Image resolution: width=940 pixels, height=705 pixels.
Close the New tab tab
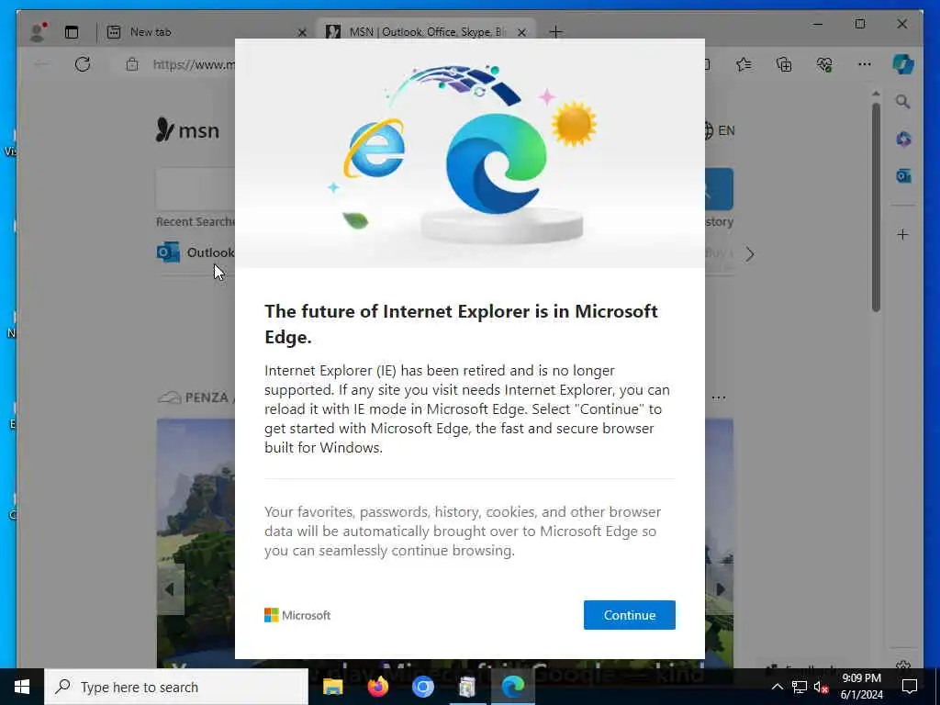click(x=302, y=32)
